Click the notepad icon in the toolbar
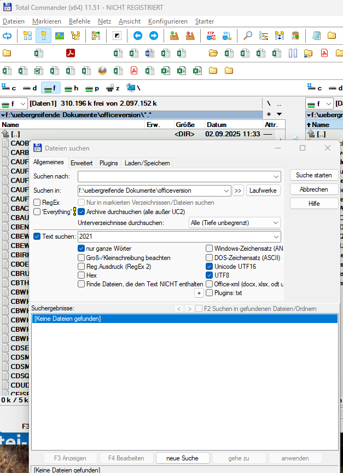Image resolution: width=343 pixels, height=473 pixels. point(316,36)
